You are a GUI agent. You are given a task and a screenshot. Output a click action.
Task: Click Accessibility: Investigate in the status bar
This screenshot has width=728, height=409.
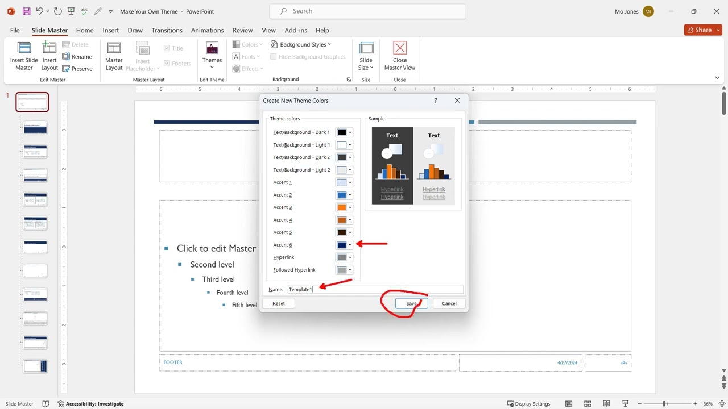click(90, 404)
